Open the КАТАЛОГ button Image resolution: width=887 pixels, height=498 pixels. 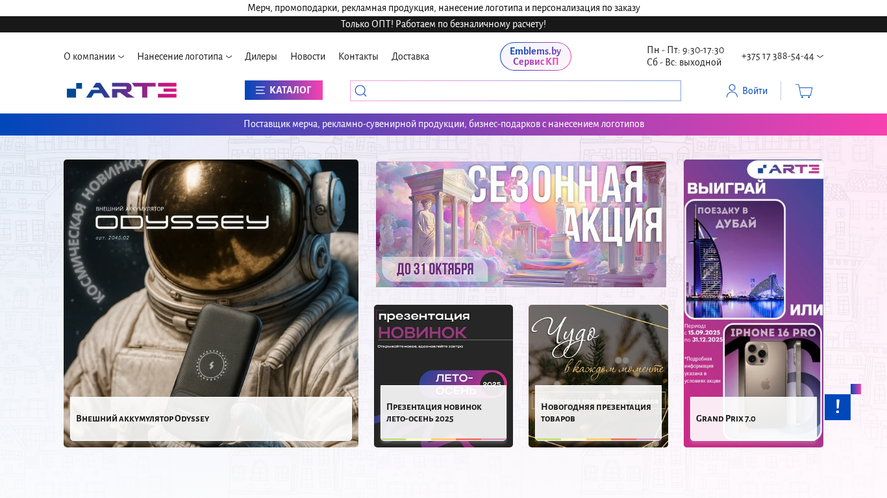click(x=284, y=90)
